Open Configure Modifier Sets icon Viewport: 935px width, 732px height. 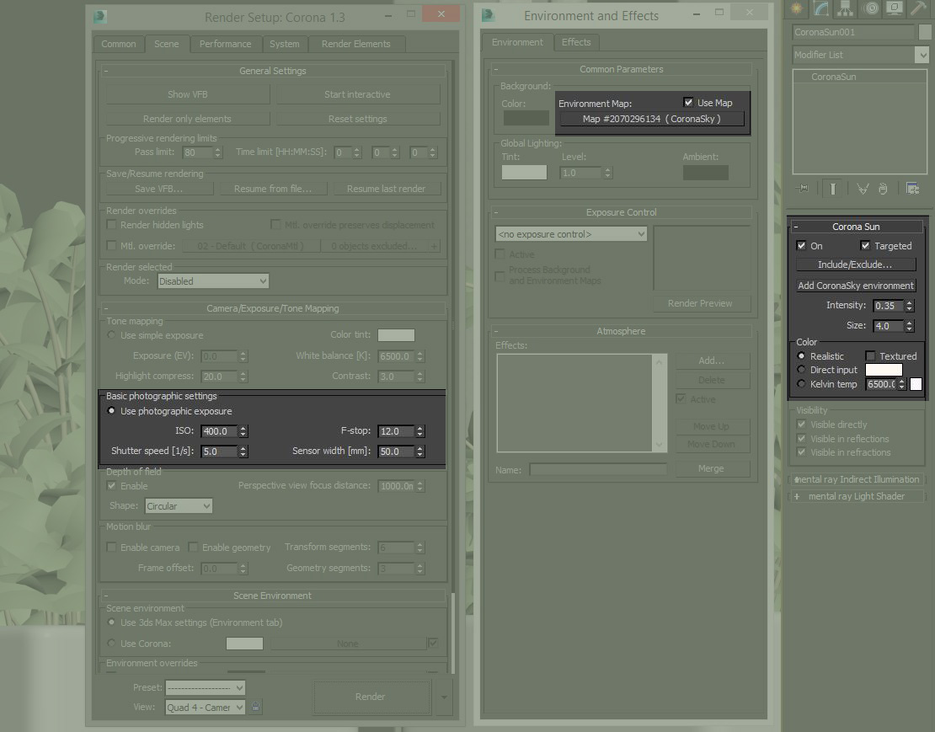[x=912, y=189]
